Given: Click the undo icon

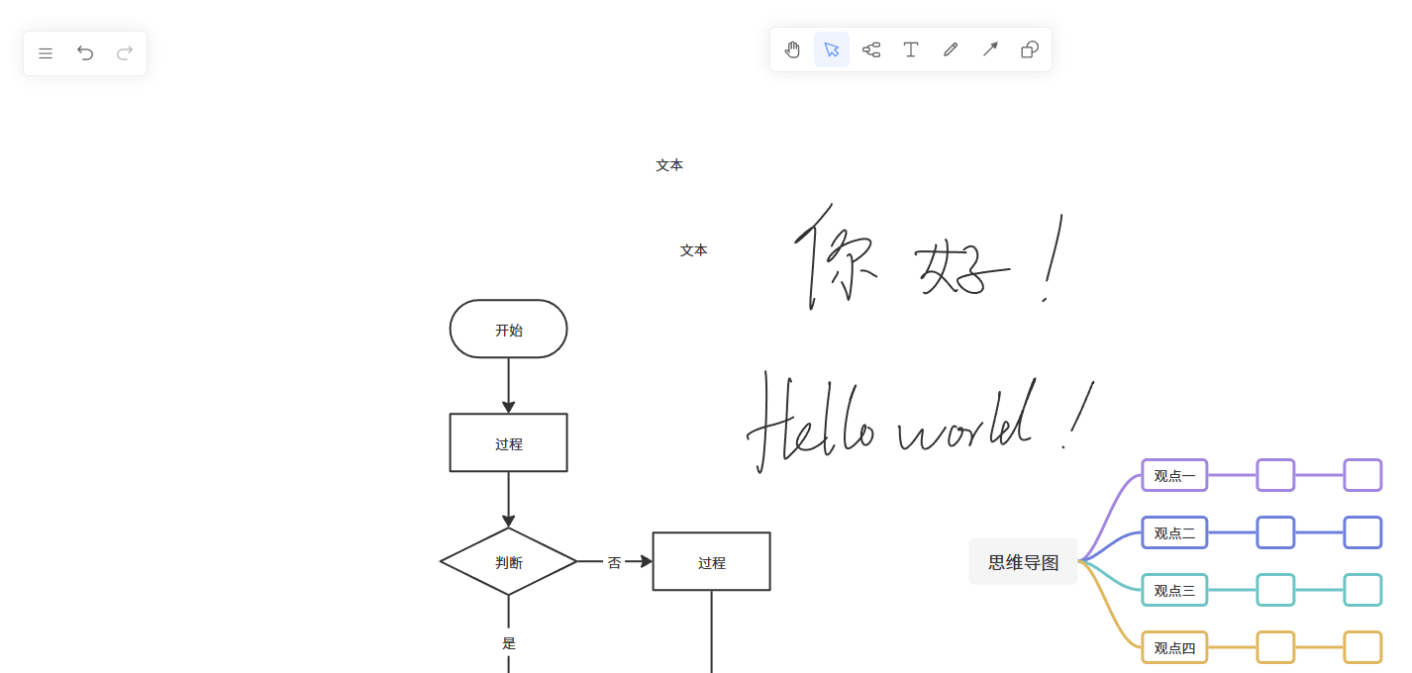Looking at the screenshot, I should [x=85, y=52].
